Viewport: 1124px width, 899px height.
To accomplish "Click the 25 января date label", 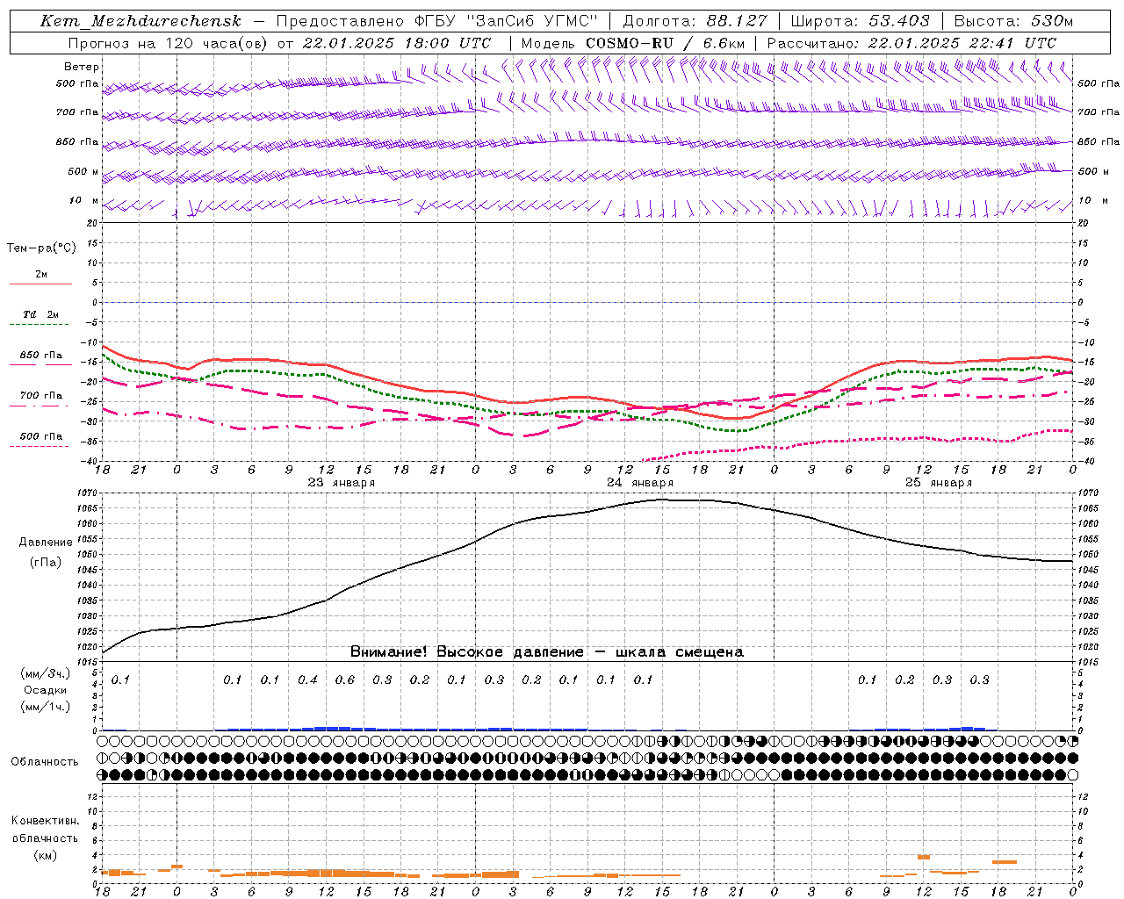I will (939, 483).
